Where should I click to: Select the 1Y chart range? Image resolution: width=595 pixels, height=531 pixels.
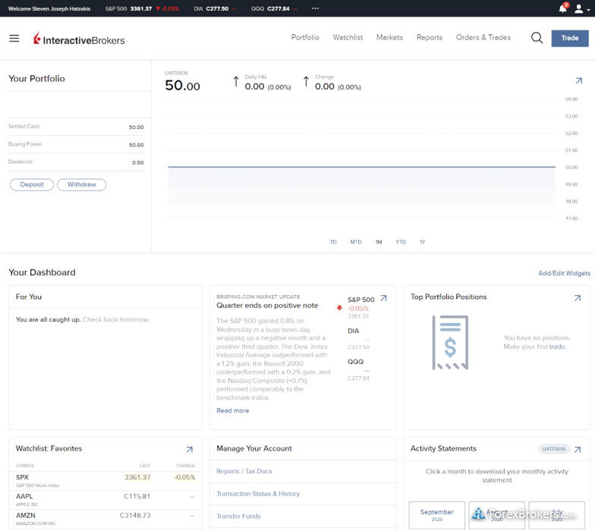coord(422,242)
